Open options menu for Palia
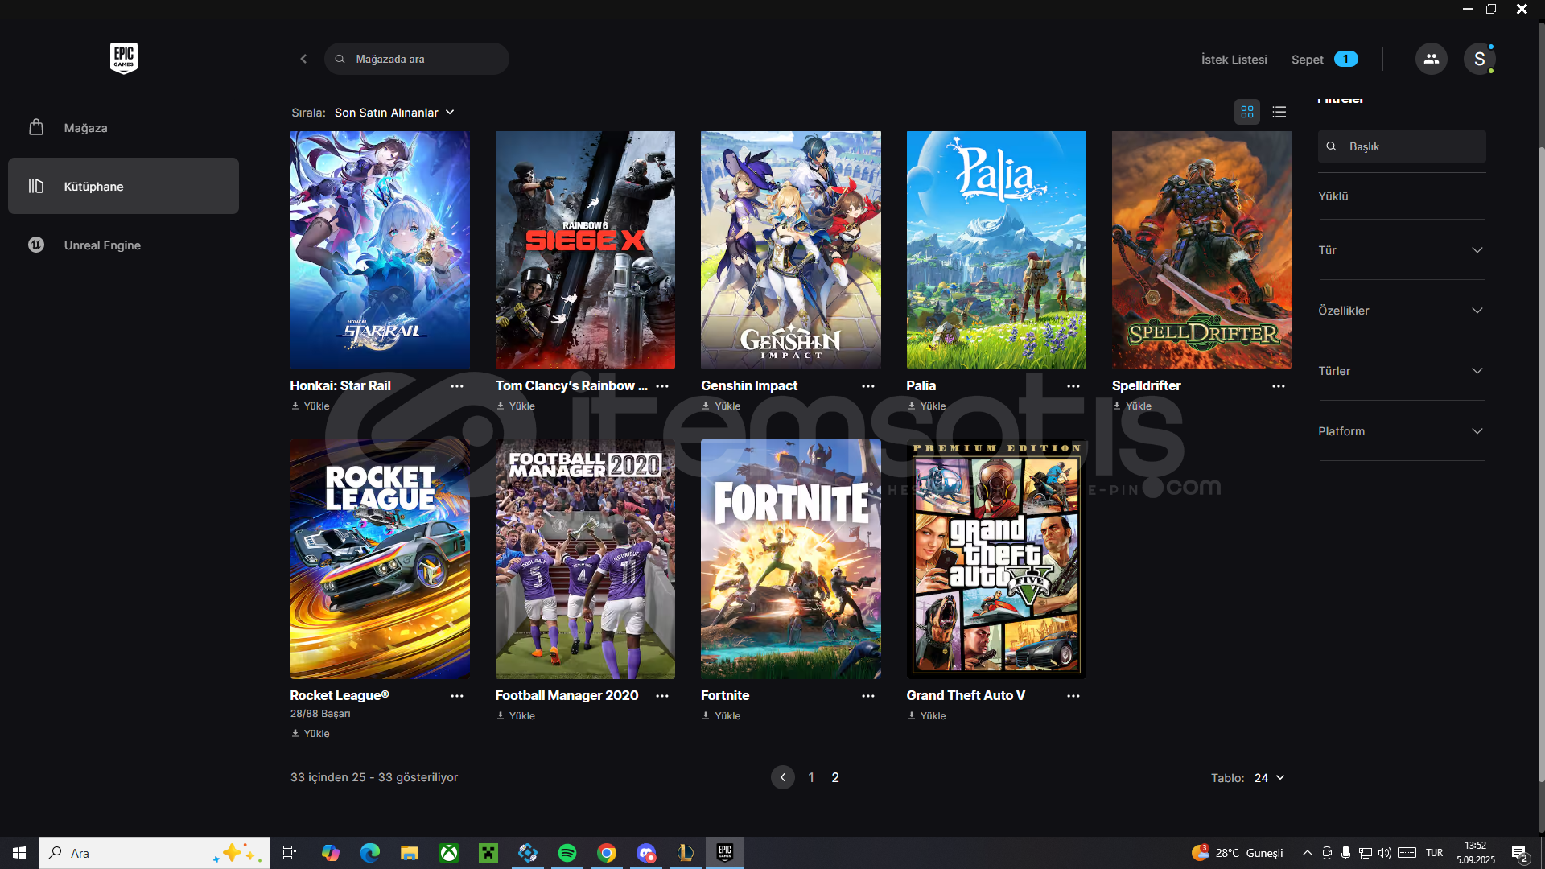The image size is (1545, 869). pyautogui.click(x=1073, y=386)
